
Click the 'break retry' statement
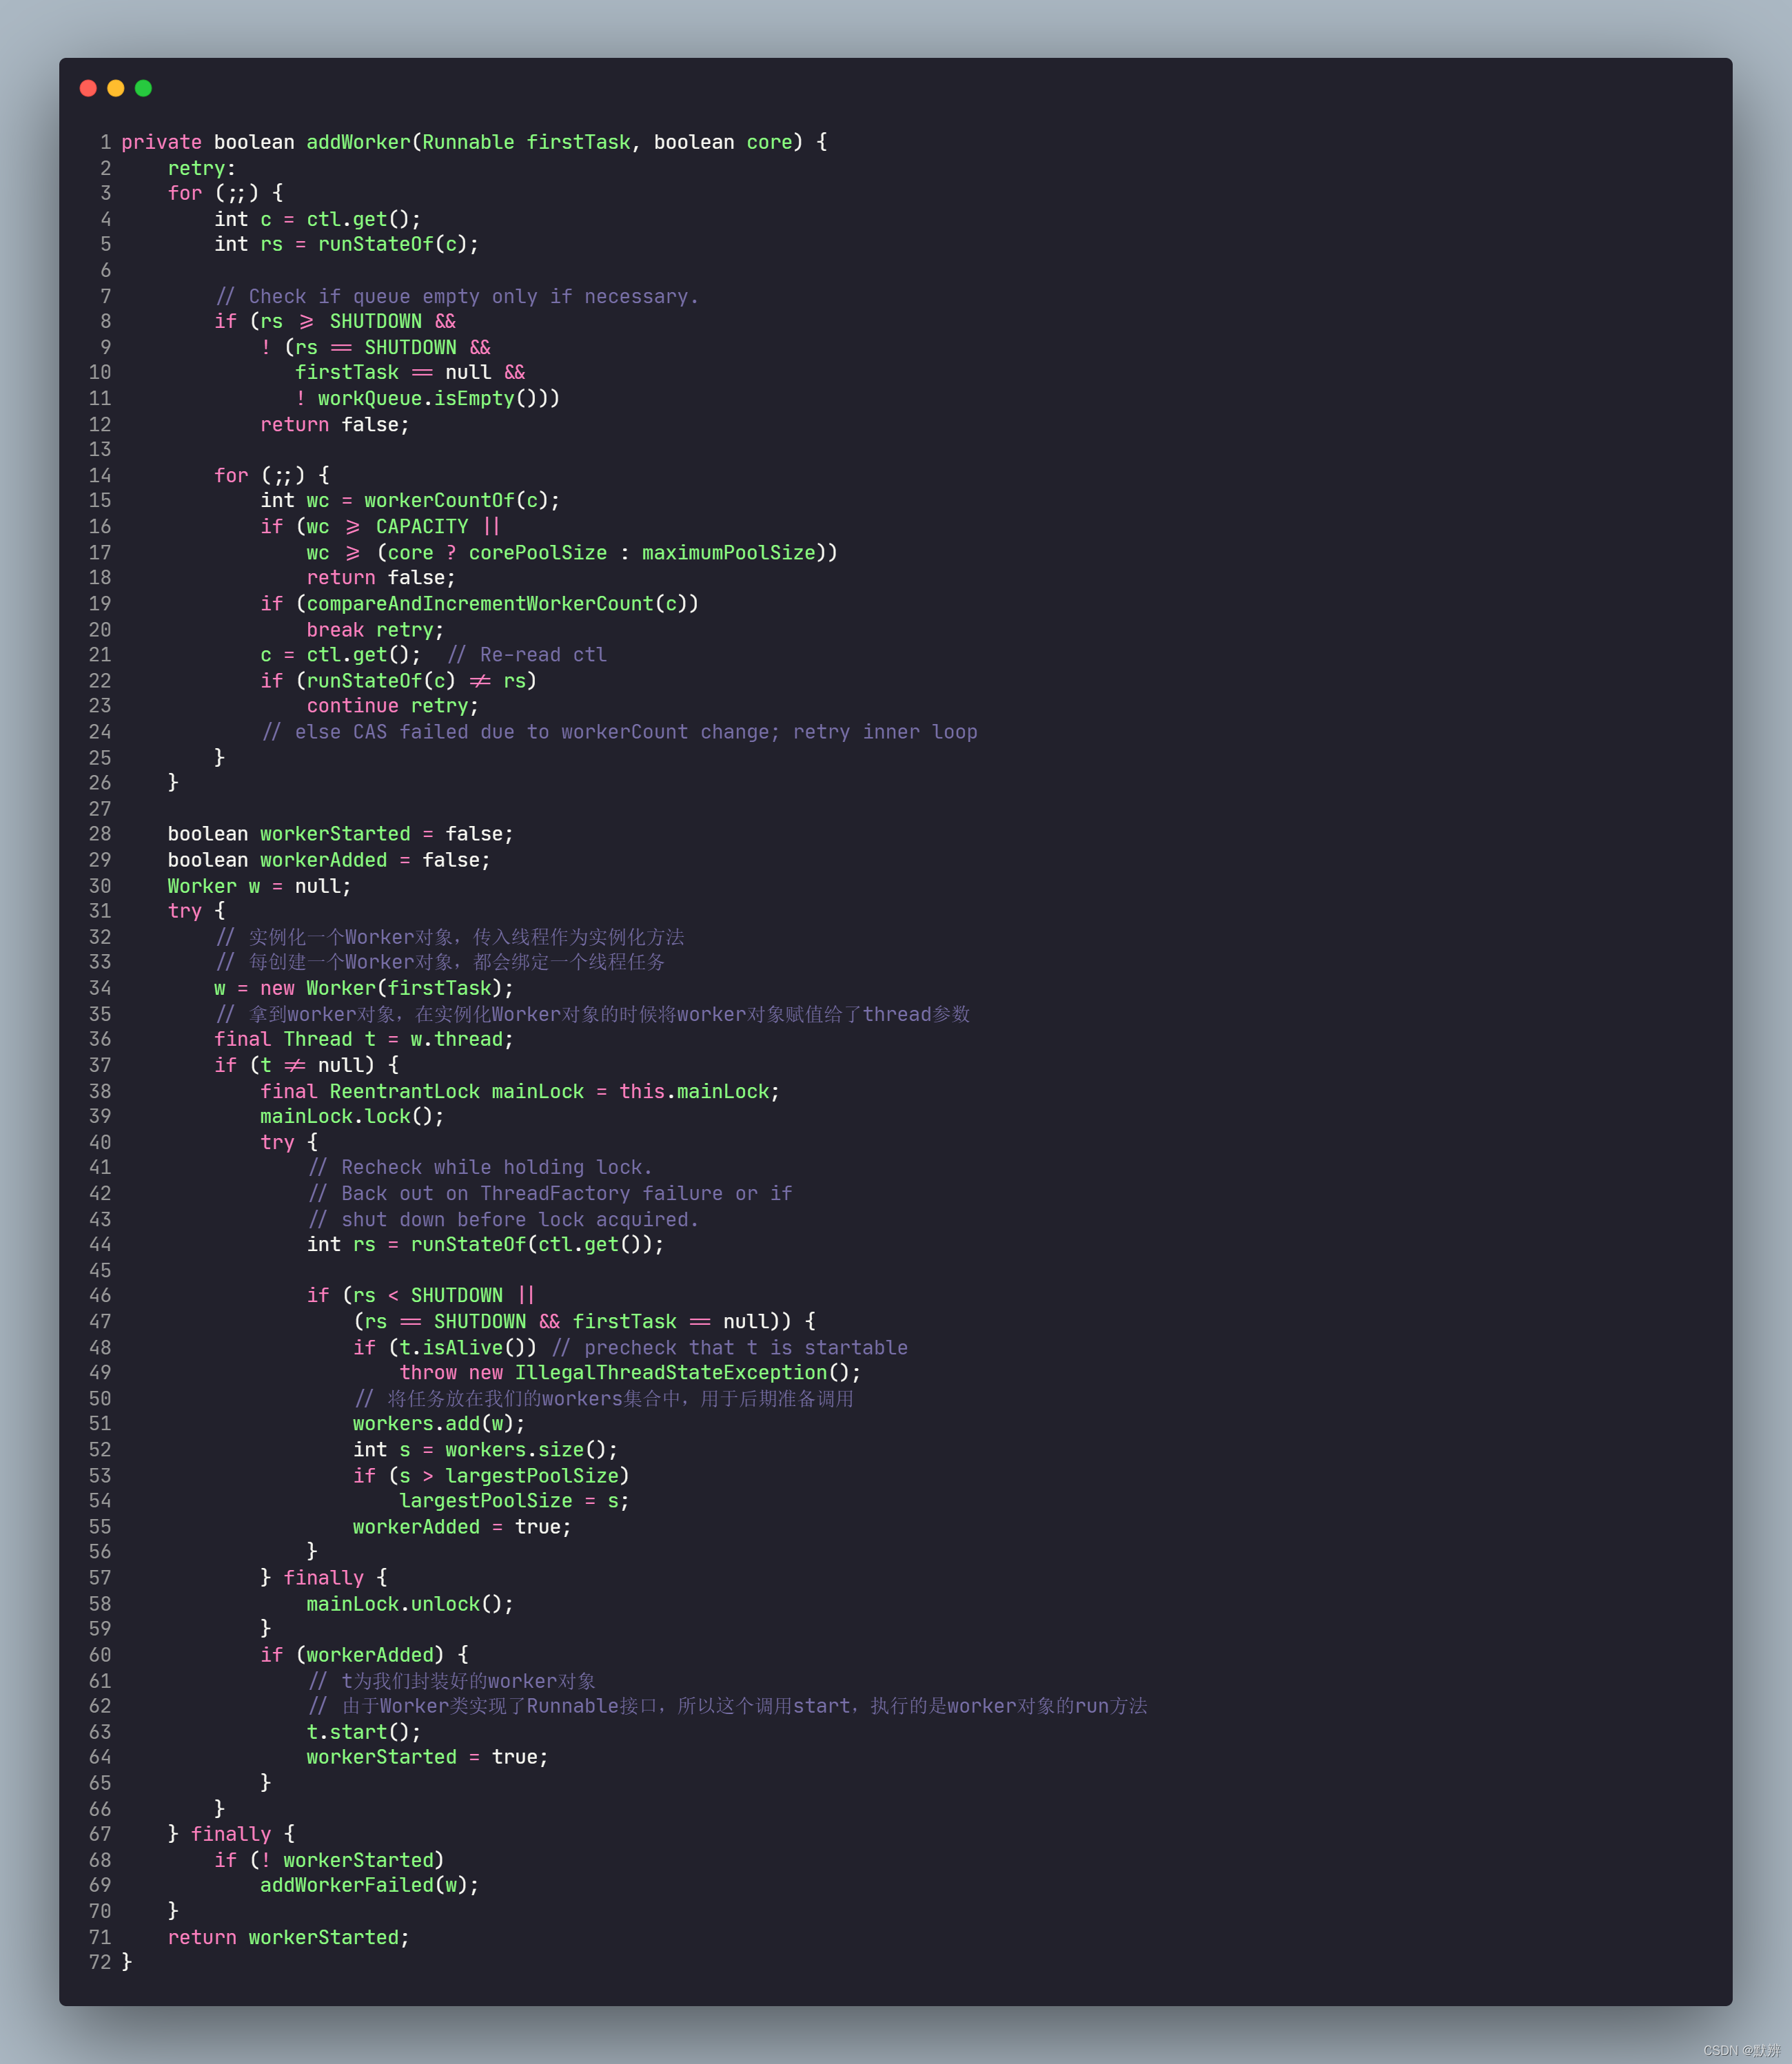375,630
